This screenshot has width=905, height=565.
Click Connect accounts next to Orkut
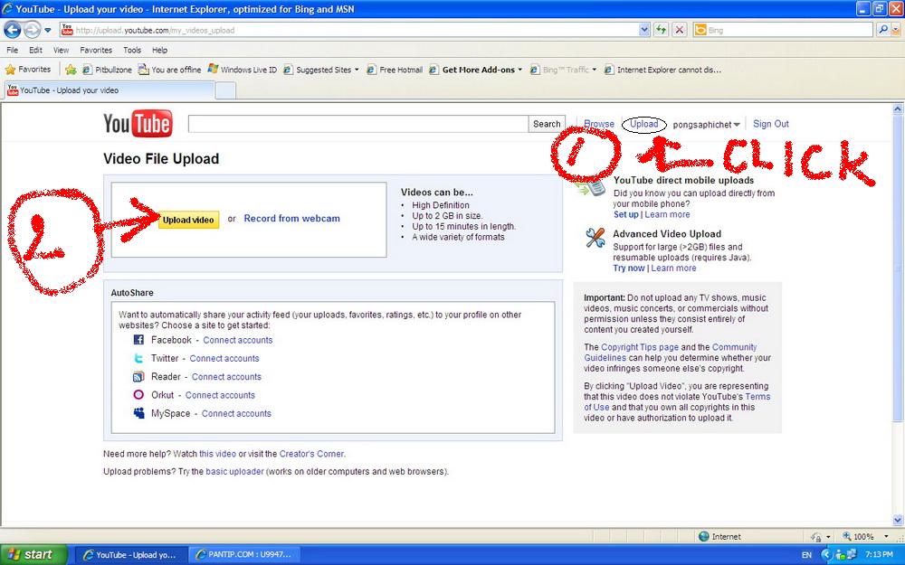pyautogui.click(x=220, y=396)
